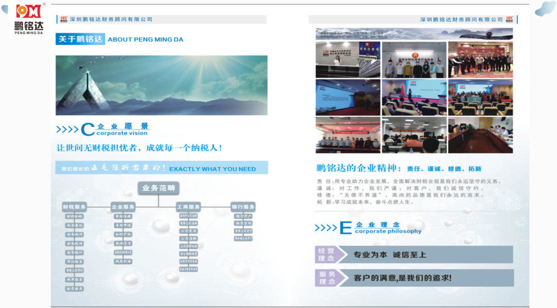Click the left page header 深圳鹏铭达财务顾问有限公司

click(x=111, y=20)
